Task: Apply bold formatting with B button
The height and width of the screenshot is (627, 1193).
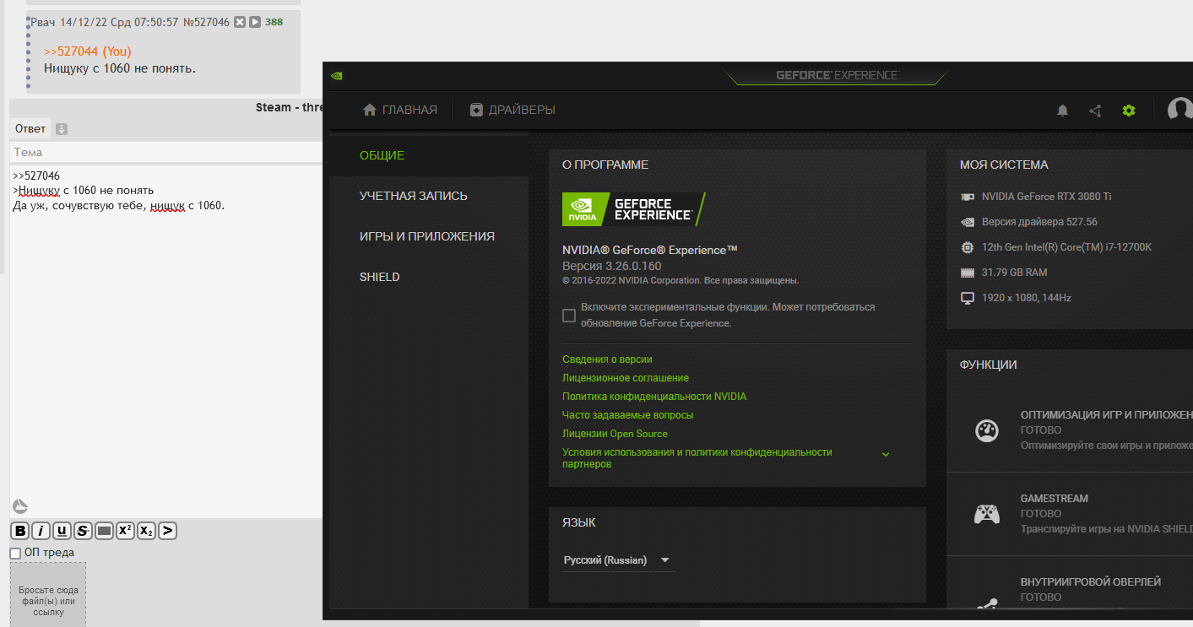Action: [19, 531]
